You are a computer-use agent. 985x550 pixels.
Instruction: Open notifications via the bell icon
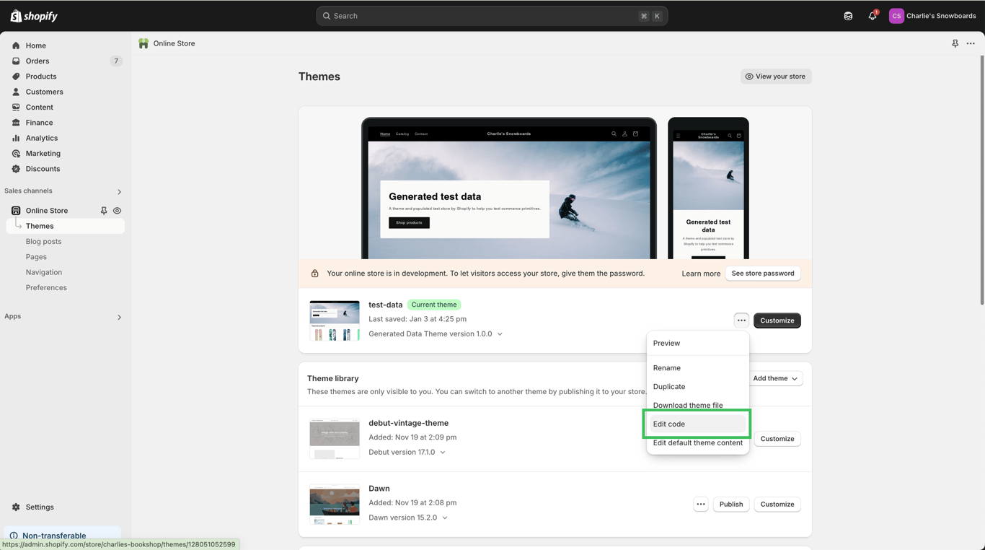872,15
